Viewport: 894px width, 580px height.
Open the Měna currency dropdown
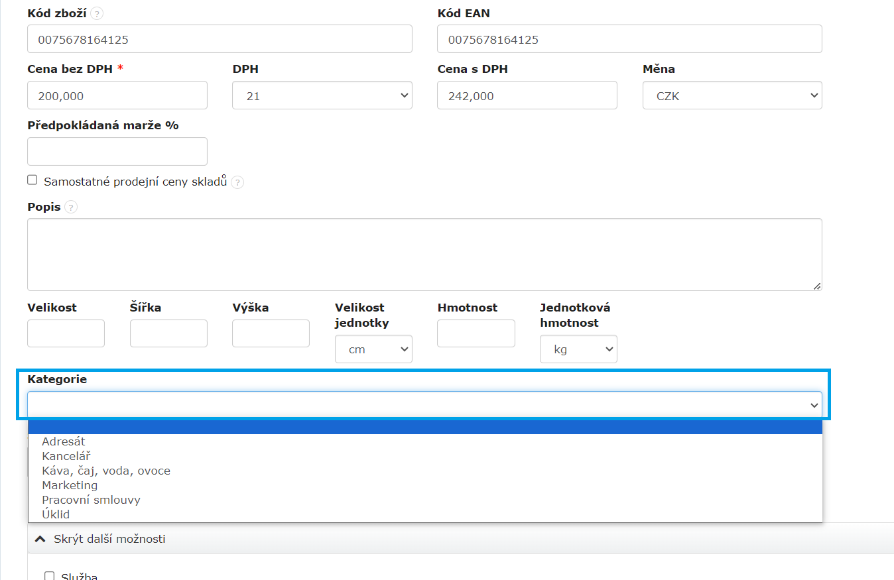click(x=732, y=95)
